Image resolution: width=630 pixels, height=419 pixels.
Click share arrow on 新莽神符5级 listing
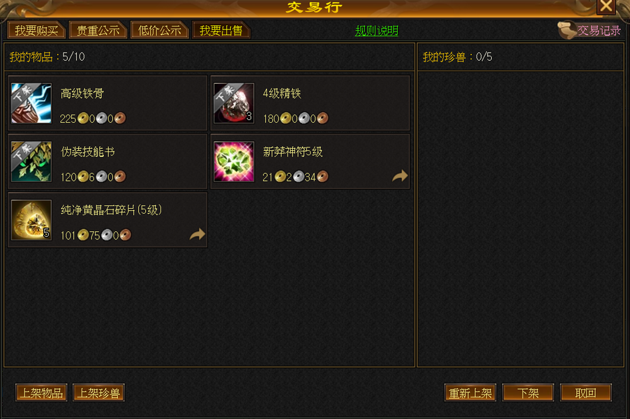(400, 176)
